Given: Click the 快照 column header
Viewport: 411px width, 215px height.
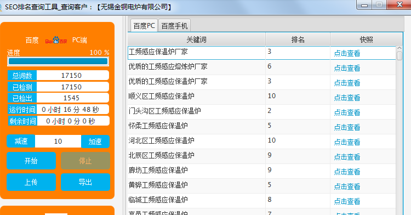Looking at the screenshot, I should pos(367,39).
